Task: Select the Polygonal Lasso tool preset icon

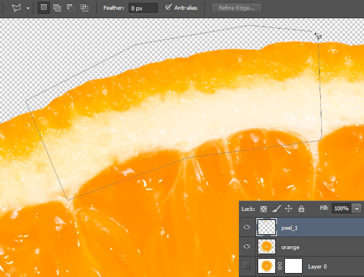Action: [16, 8]
